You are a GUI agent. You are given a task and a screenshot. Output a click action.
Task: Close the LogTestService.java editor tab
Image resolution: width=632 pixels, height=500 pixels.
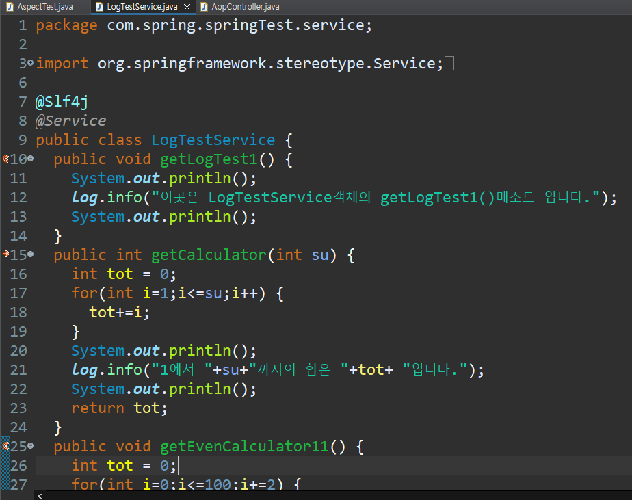coord(187,7)
